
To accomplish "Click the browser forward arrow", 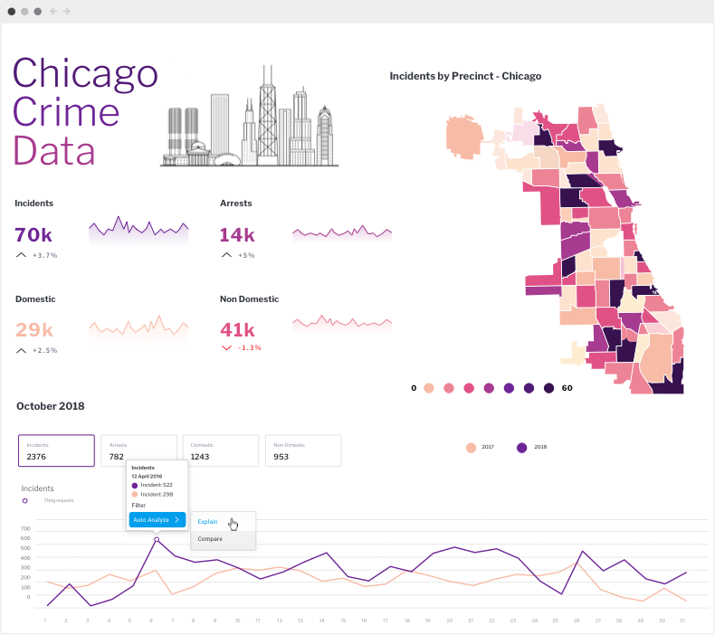I will 67,11.
